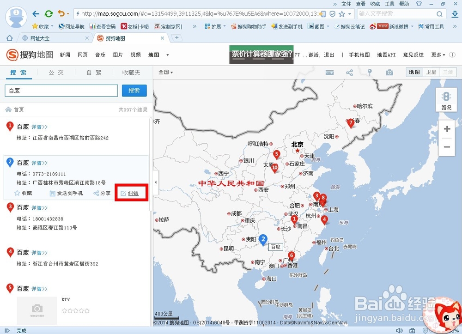Click the search magnifier in browser search box
The height and width of the screenshot is (334, 462).
[x=439, y=14]
